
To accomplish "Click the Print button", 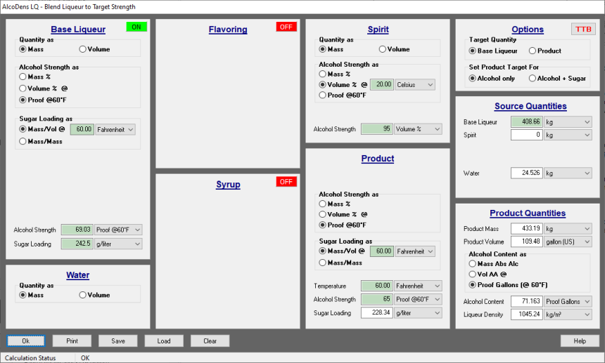I will point(72,341).
